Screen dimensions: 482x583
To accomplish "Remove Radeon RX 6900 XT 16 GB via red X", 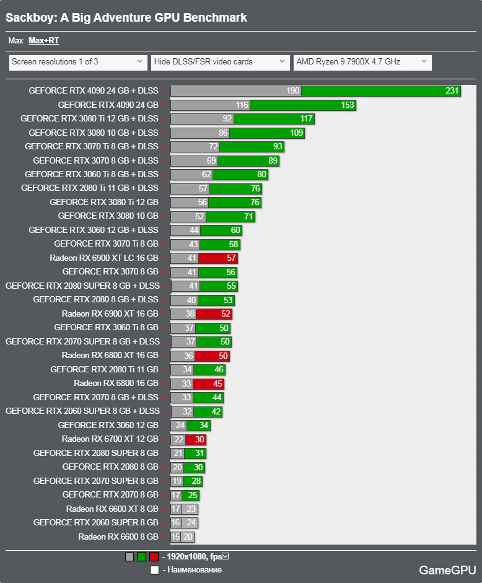I will click(x=163, y=314).
